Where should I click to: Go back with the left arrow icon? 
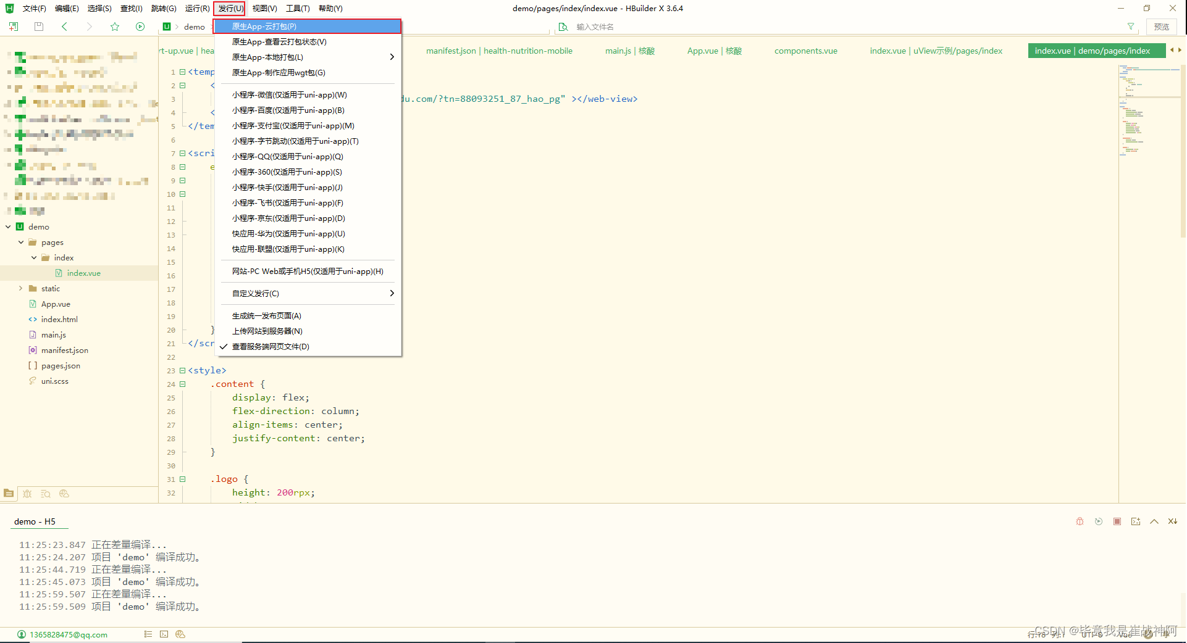64,27
